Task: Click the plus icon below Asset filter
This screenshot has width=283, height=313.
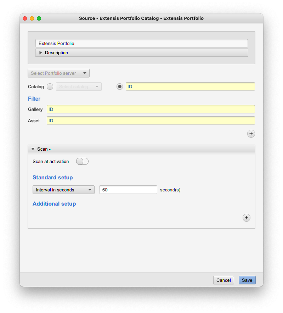Action: coord(251,134)
